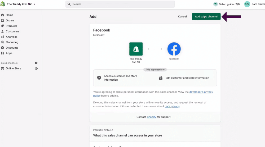Click the padlock edit permission icon
Screen dimensions: 265x147
161,78
